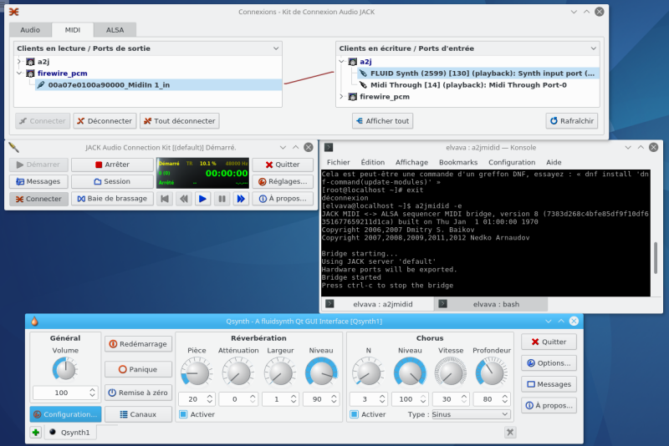Toggle the Chorus Activer checkbox

coord(355,414)
